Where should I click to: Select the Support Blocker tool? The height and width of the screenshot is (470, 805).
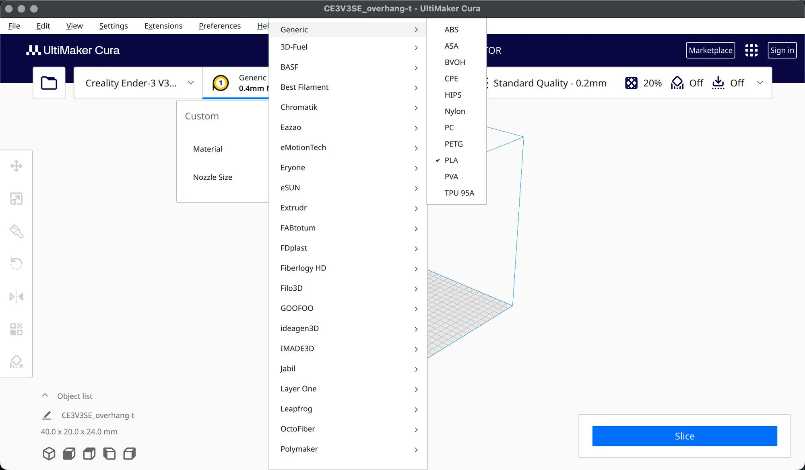click(16, 362)
